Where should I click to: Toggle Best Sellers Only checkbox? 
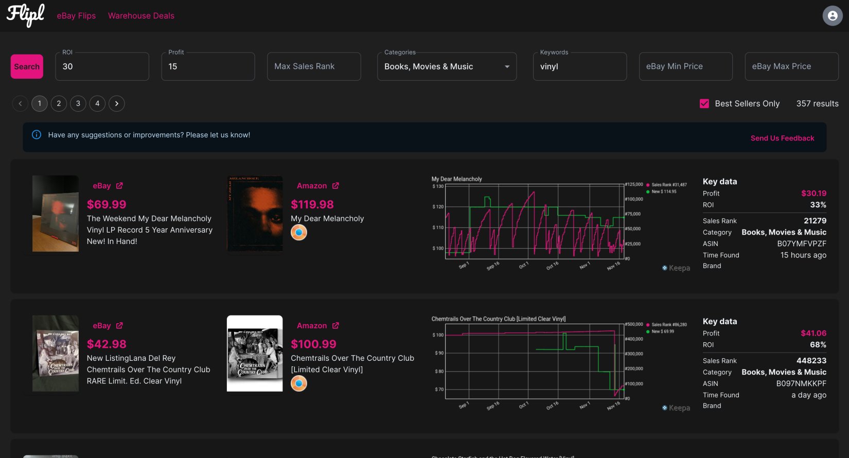pyautogui.click(x=704, y=103)
